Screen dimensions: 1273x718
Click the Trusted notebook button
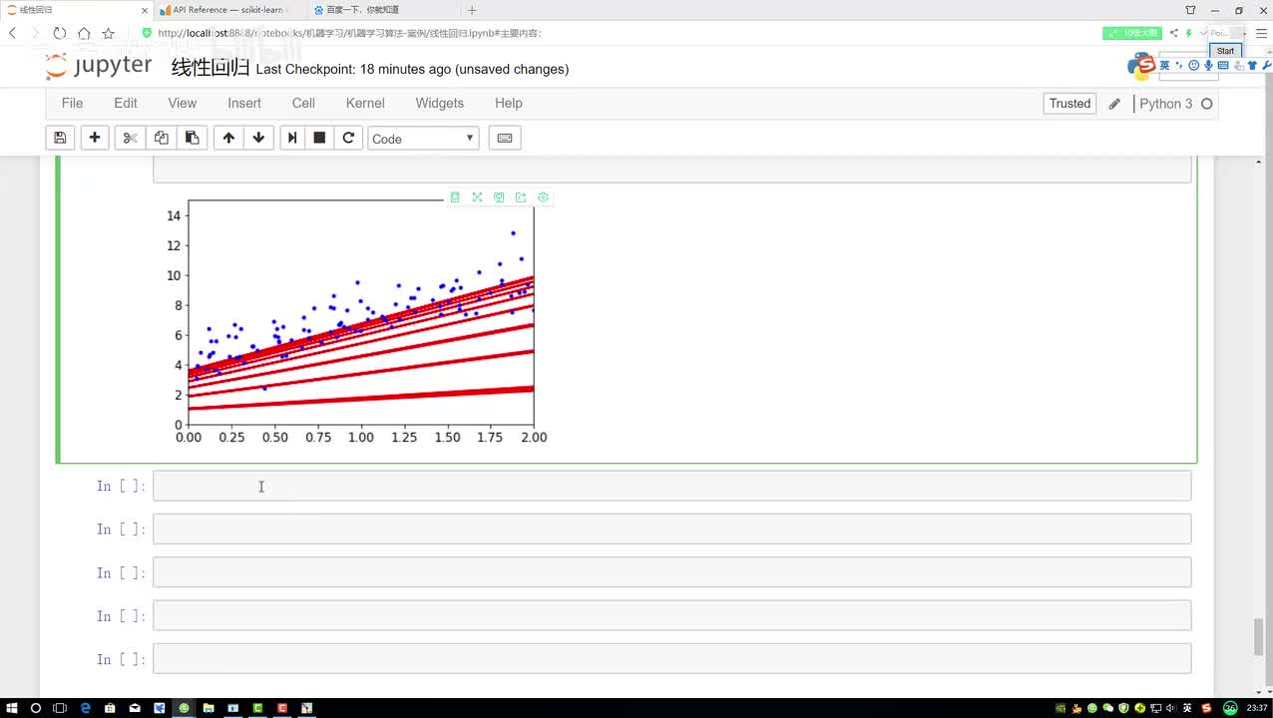[x=1069, y=104]
